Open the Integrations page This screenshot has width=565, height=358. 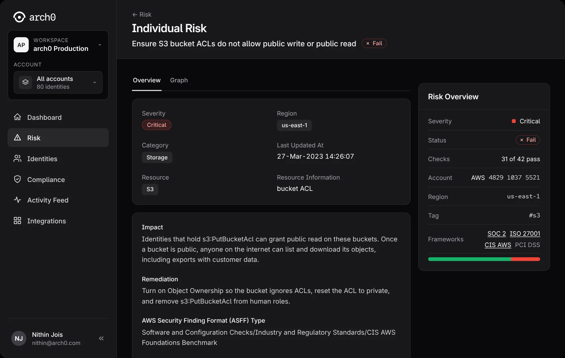coord(58,221)
